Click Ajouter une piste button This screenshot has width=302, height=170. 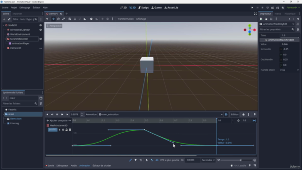(x=57, y=121)
